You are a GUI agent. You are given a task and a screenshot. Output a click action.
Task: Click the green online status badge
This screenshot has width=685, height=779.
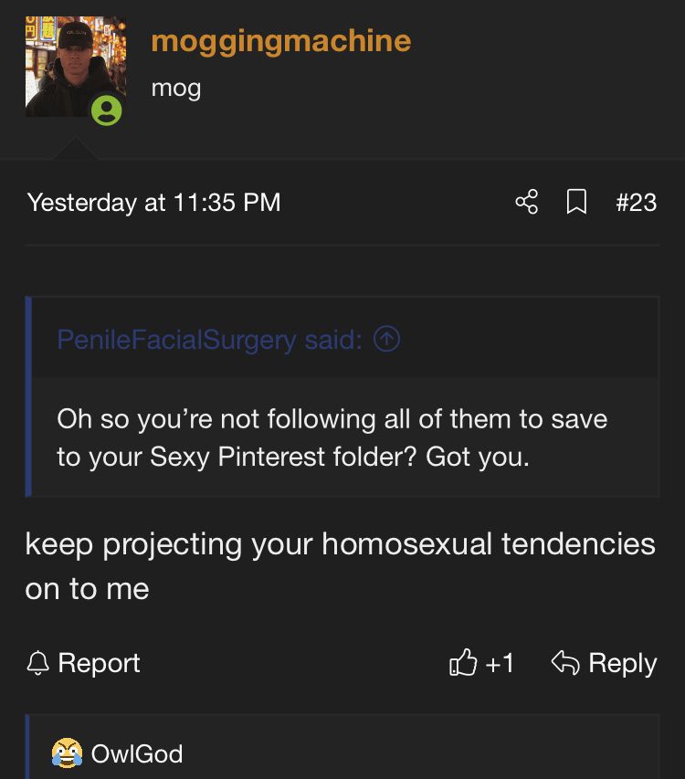106,111
